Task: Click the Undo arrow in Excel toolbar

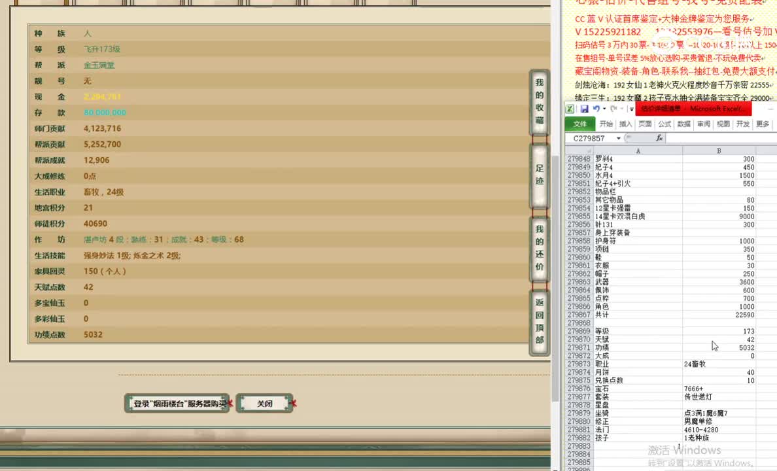Action: coord(596,109)
